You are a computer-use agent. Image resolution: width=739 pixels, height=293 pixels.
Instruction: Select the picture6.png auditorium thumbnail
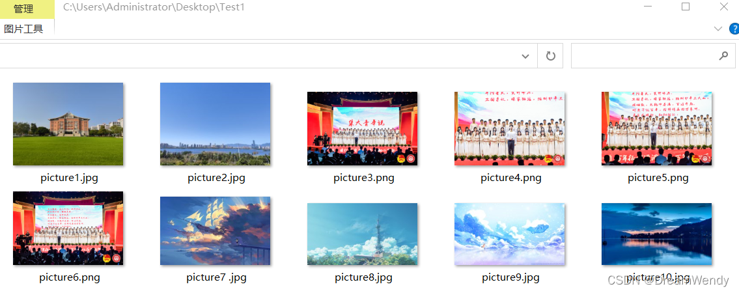(68, 228)
